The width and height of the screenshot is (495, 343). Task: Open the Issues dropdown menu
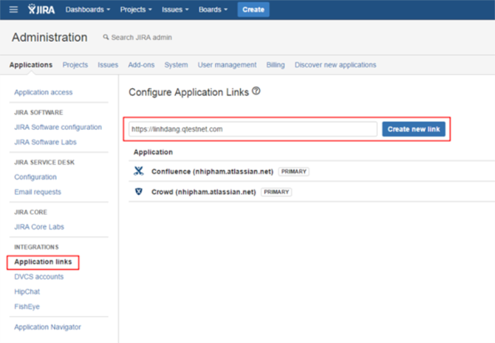(175, 10)
